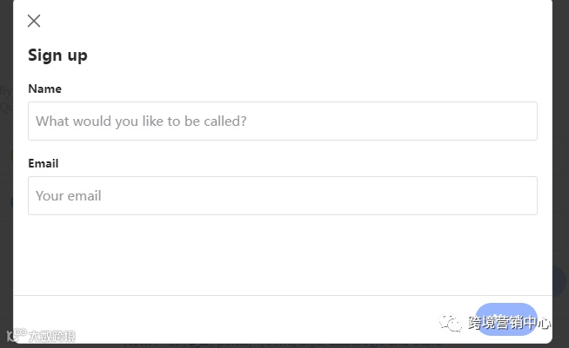Click the Name input field
Image resolution: width=569 pixels, height=348 pixels.
point(282,121)
